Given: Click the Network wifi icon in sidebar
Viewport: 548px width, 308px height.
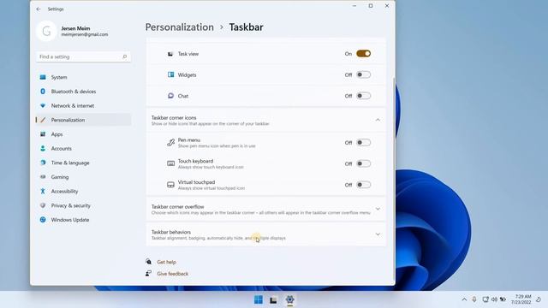Looking at the screenshot, I should tap(43, 105).
